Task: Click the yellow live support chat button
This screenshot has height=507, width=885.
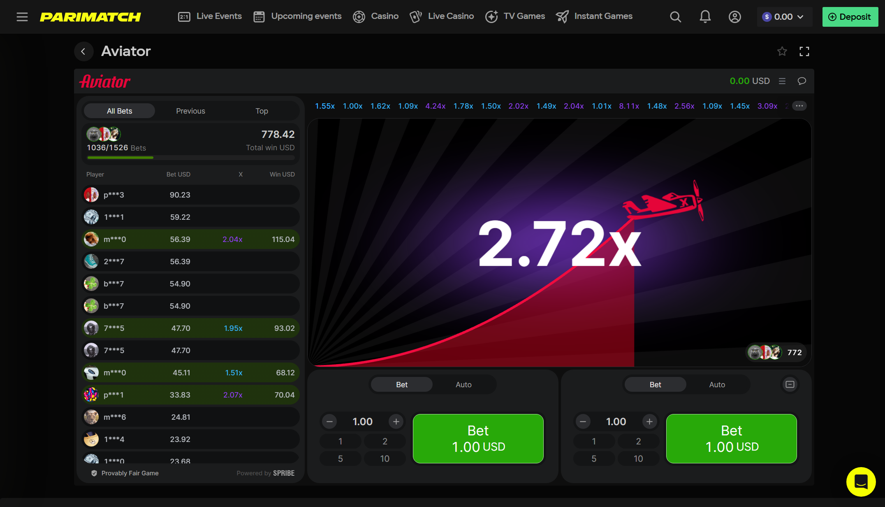Action: (x=861, y=481)
